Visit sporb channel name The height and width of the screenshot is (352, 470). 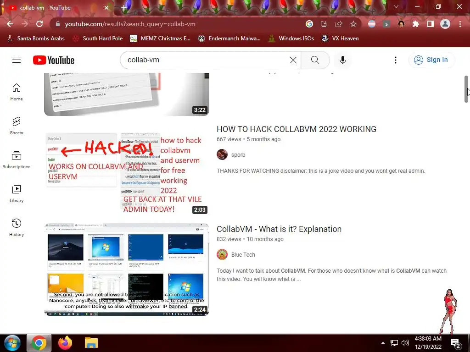point(238,155)
